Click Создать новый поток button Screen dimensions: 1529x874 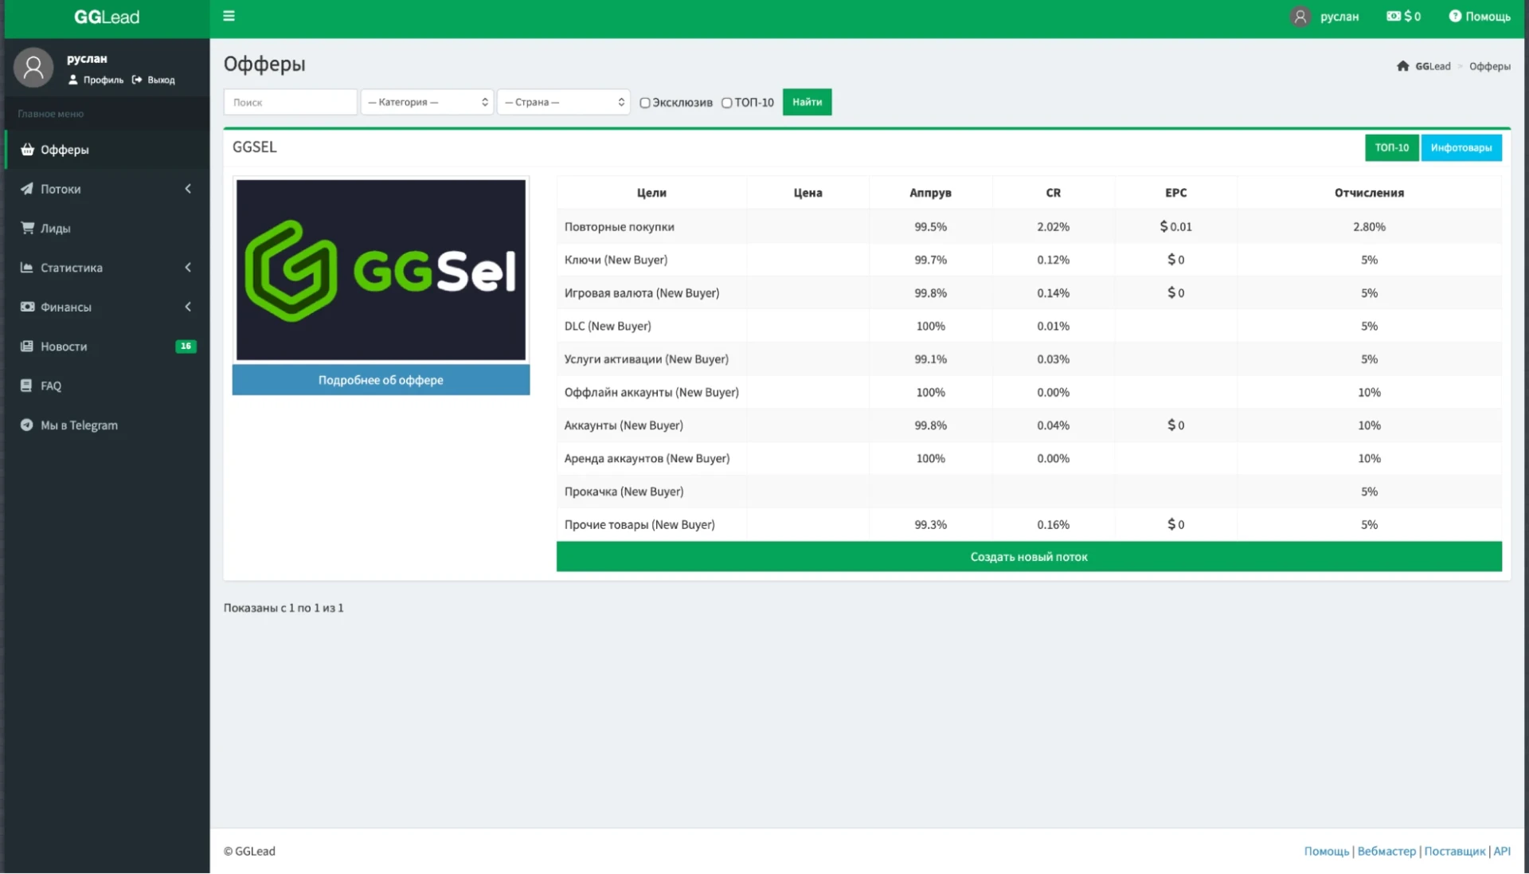[1029, 557]
